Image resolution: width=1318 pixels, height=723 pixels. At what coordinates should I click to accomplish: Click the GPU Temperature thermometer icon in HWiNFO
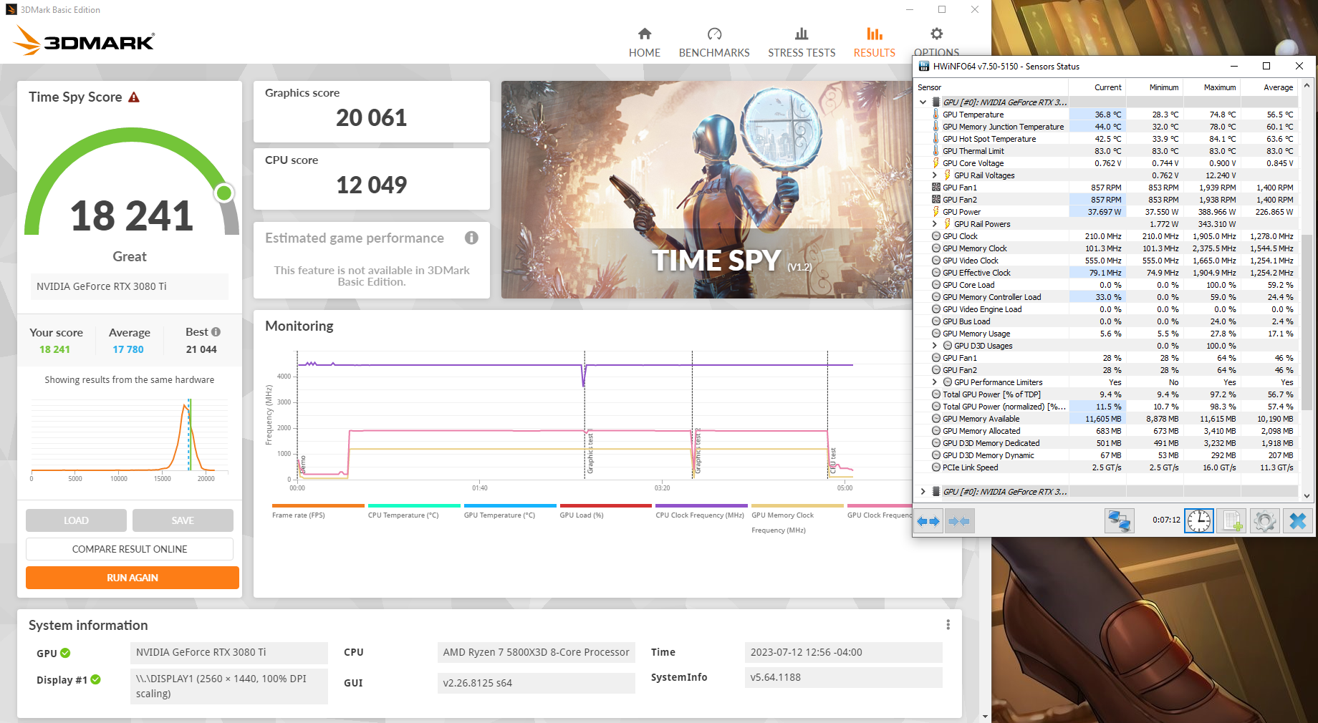point(935,115)
